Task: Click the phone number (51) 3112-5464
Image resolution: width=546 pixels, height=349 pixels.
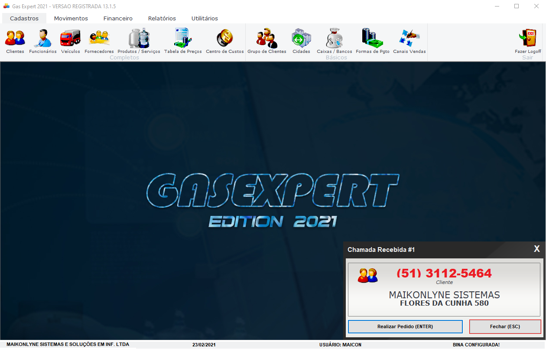Action: point(444,273)
